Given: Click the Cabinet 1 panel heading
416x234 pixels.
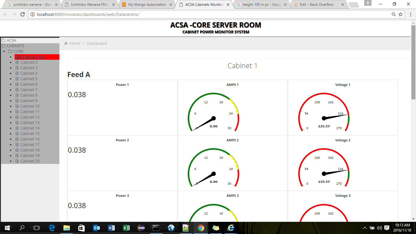Looking at the screenshot, I should click(x=242, y=66).
